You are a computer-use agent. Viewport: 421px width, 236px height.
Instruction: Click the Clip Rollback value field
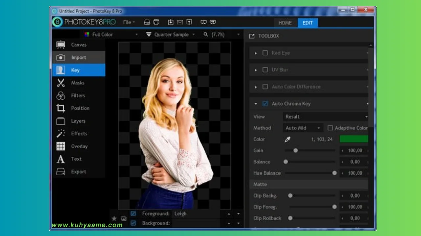(x=355, y=218)
